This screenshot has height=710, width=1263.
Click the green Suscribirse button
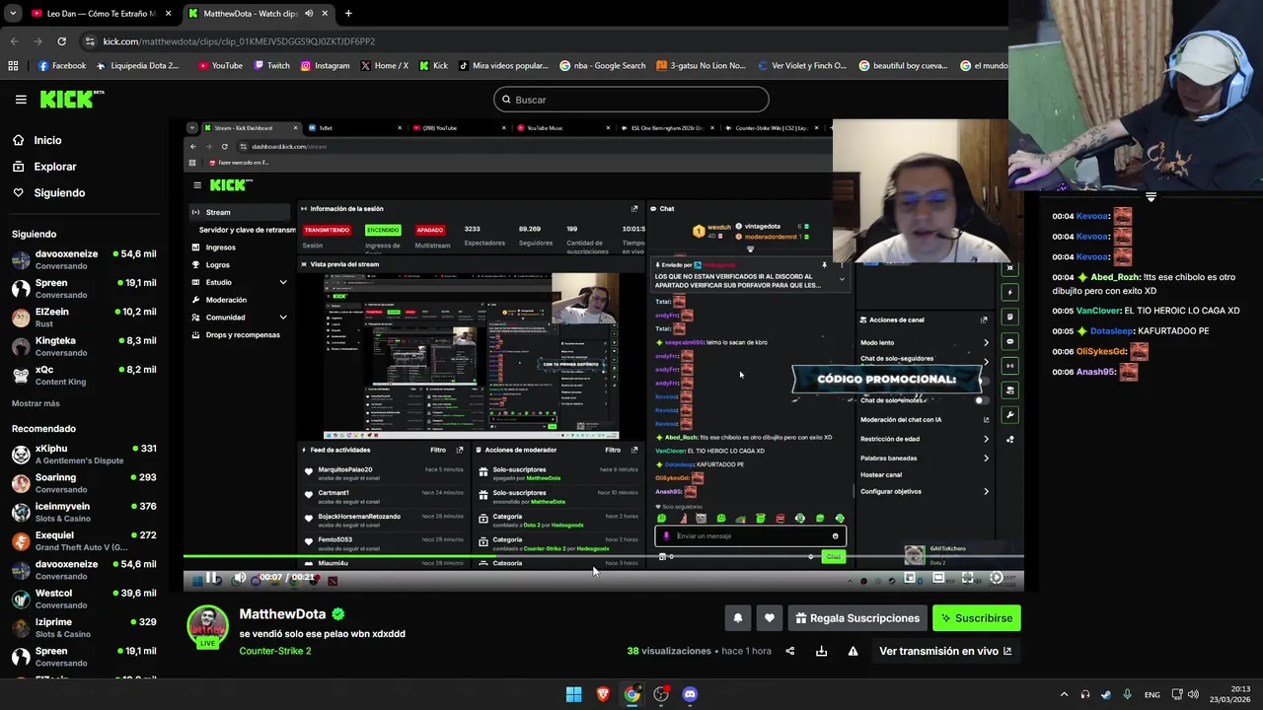click(x=977, y=618)
